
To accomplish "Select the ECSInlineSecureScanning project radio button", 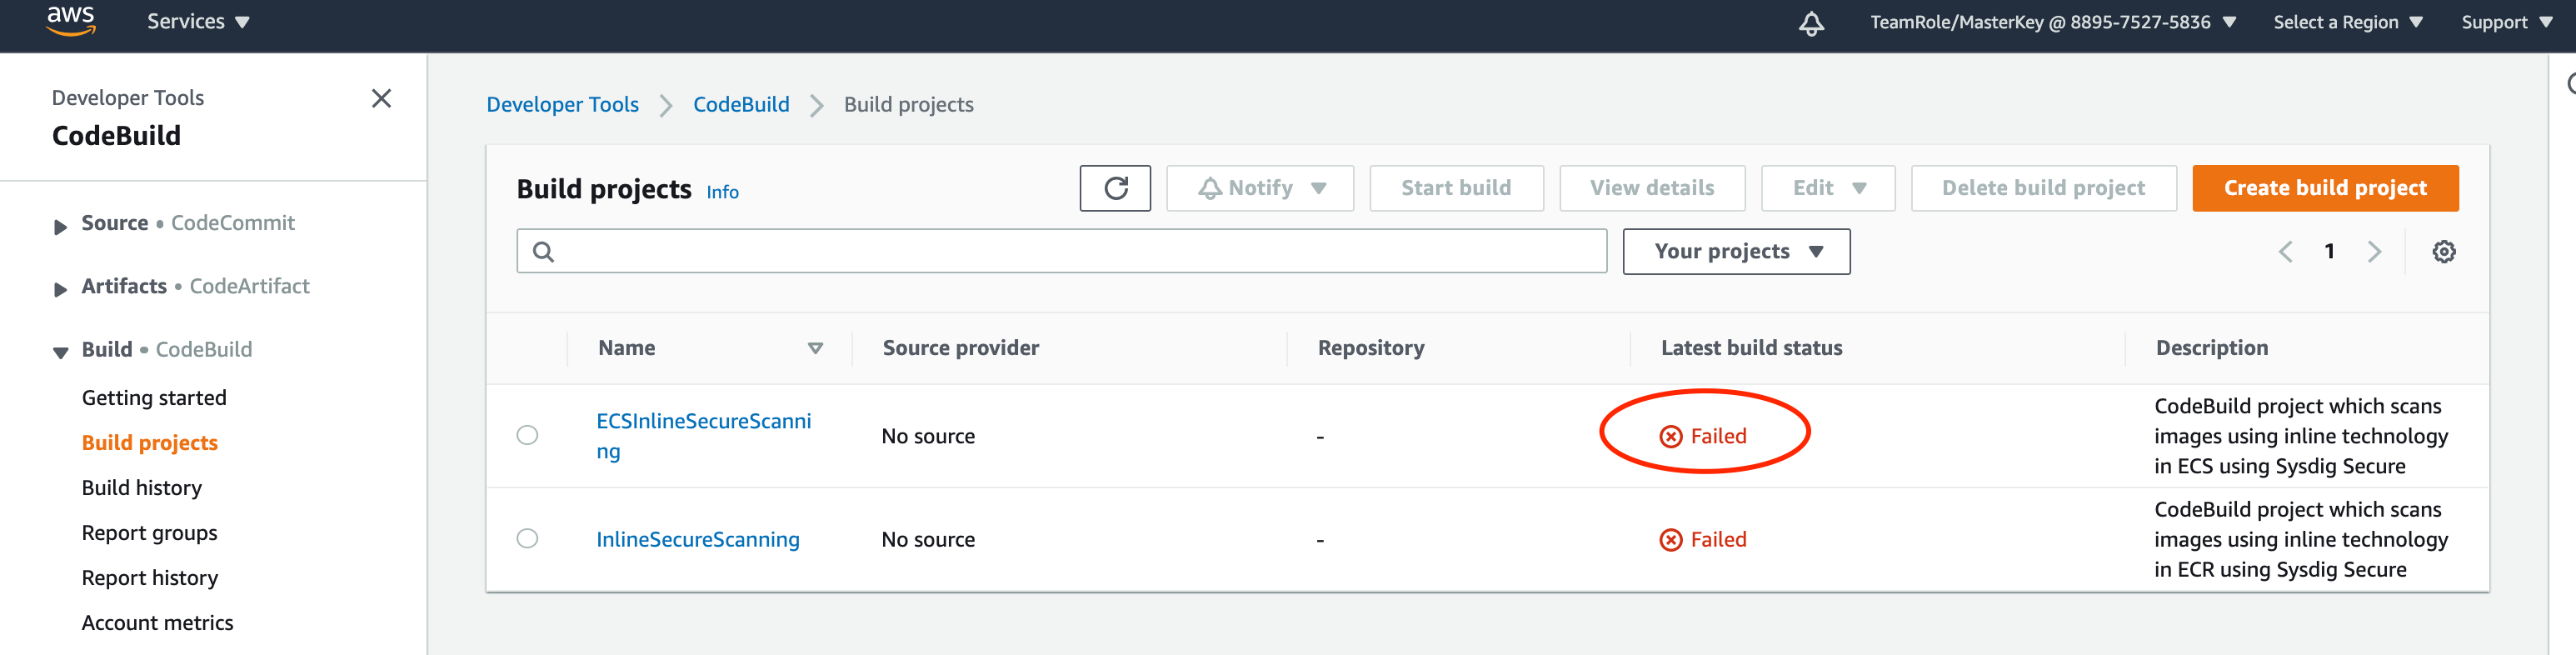I will (x=527, y=435).
